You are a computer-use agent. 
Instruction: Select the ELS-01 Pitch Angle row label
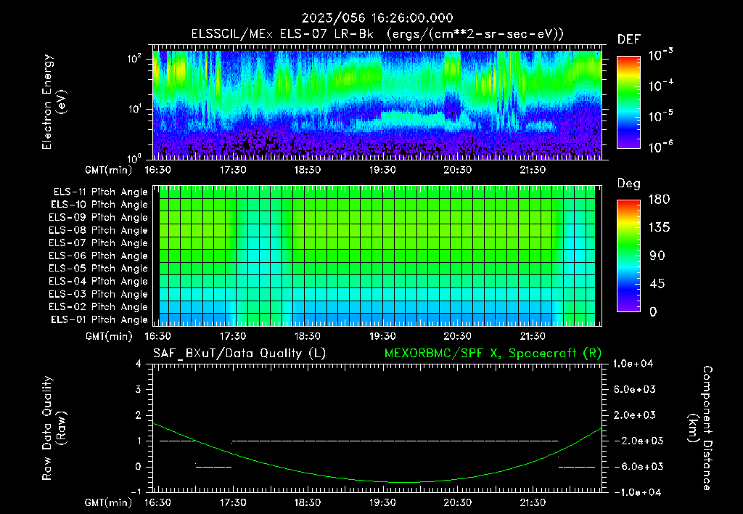point(99,319)
